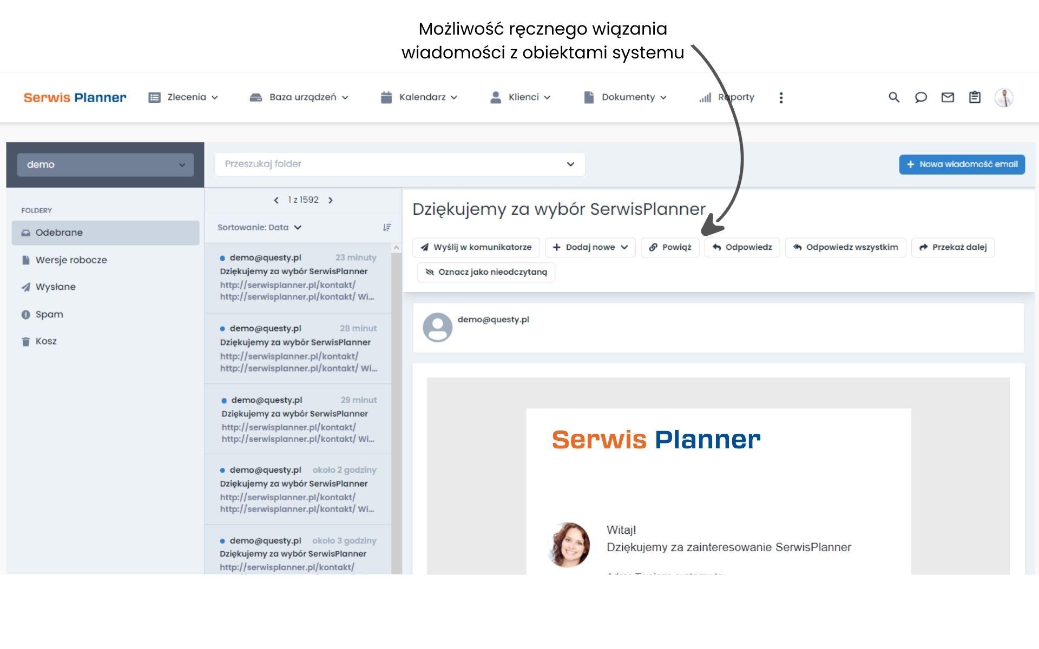Click the Powiąż link button

point(670,247)
